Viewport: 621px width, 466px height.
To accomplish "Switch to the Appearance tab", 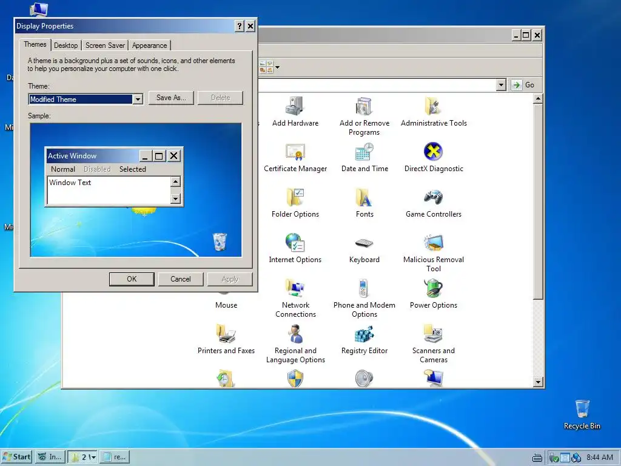I will click(149, 45).
